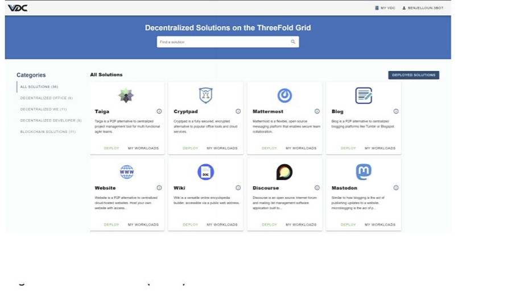Select DECENTRALIZED WE (11) category
Image resolution: width=512 pixels, height=302 pixels.
point(43,109)
